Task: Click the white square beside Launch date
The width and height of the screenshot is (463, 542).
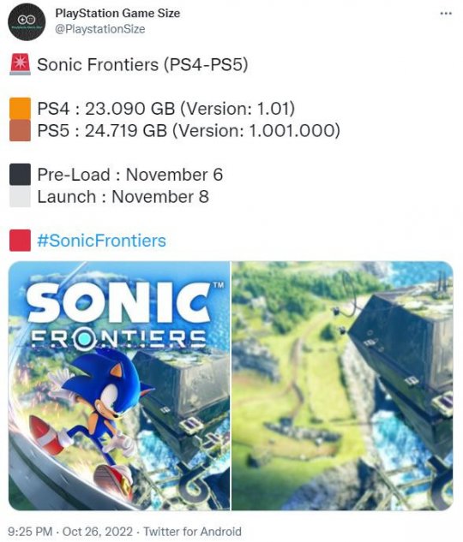Action: point(20,197)
